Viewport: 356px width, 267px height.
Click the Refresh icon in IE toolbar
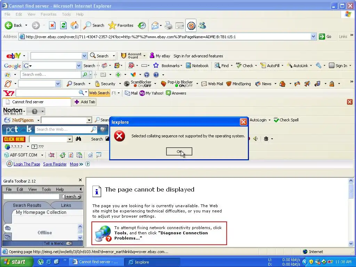63,25
